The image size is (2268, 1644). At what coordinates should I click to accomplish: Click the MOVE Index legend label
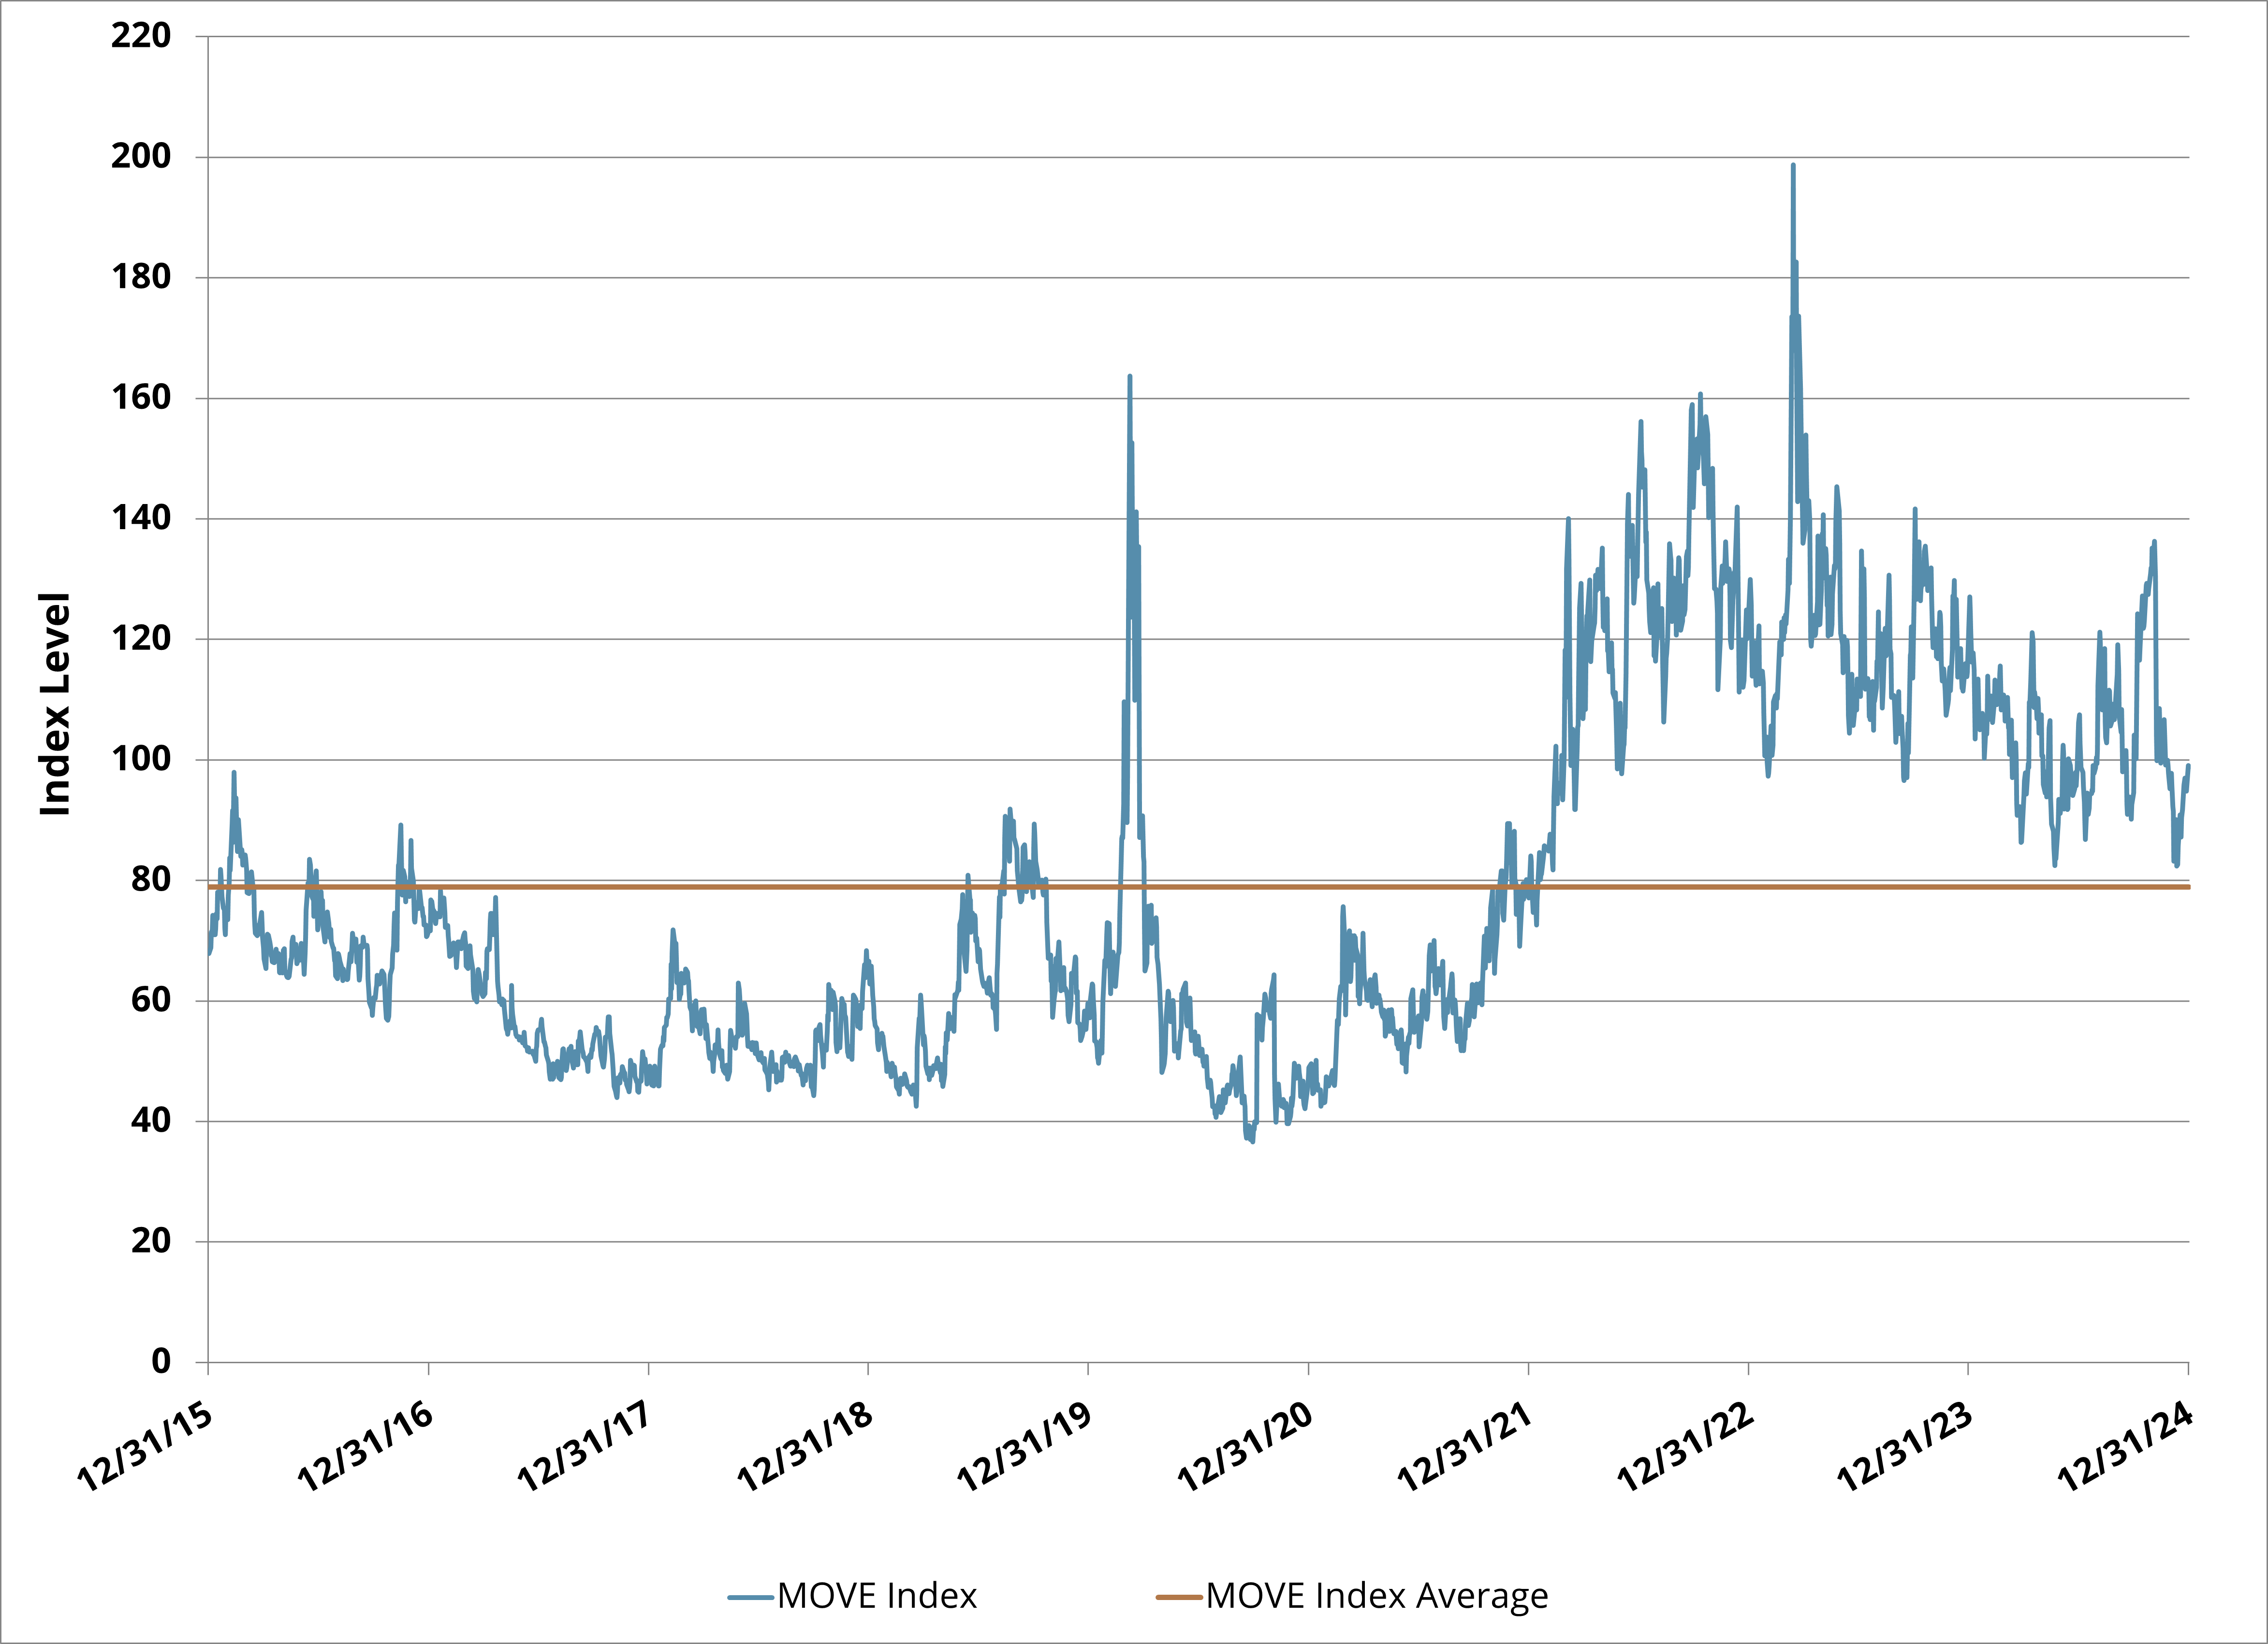(877, 1596)
